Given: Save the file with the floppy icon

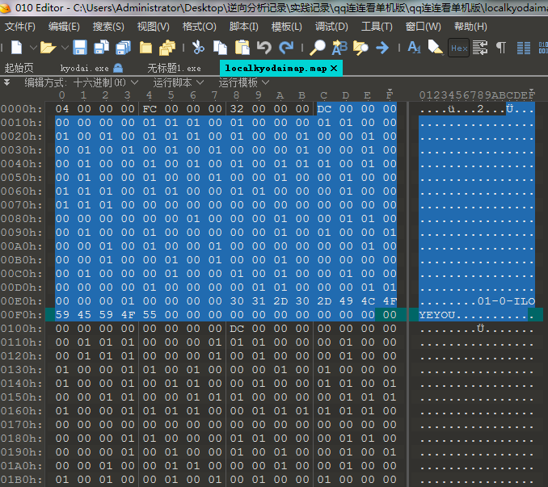Looking at the screenshot, I should click(x=80, y=48).
